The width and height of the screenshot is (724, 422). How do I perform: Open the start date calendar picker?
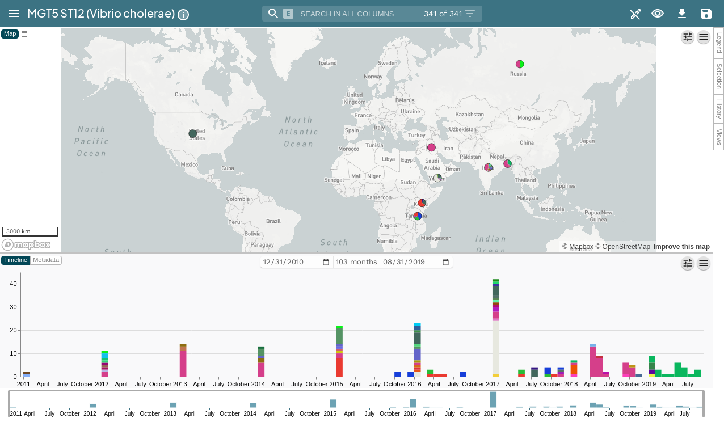326,262
